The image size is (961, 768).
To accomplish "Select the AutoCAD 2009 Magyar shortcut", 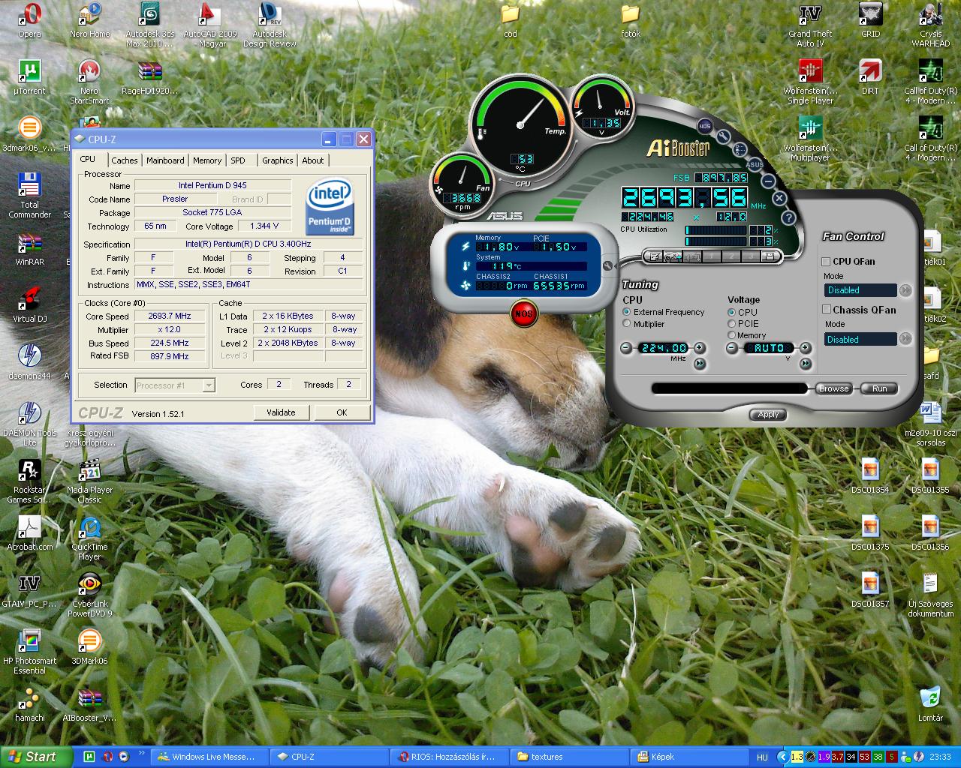I will (209, 25).
